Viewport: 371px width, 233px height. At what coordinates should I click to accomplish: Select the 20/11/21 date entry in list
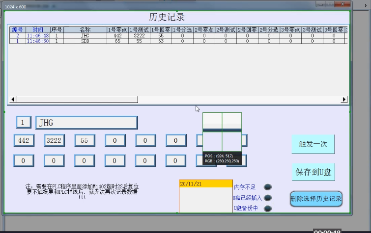205,184
